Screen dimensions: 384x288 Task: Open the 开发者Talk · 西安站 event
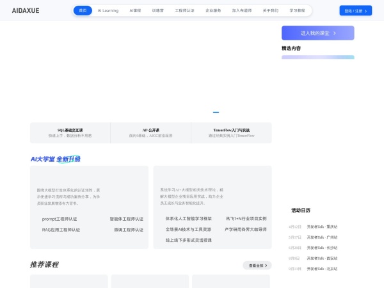click(x=322, y=259)
